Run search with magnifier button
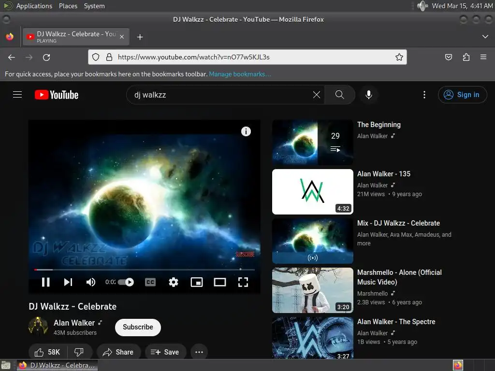 click(x=340, y=95)
